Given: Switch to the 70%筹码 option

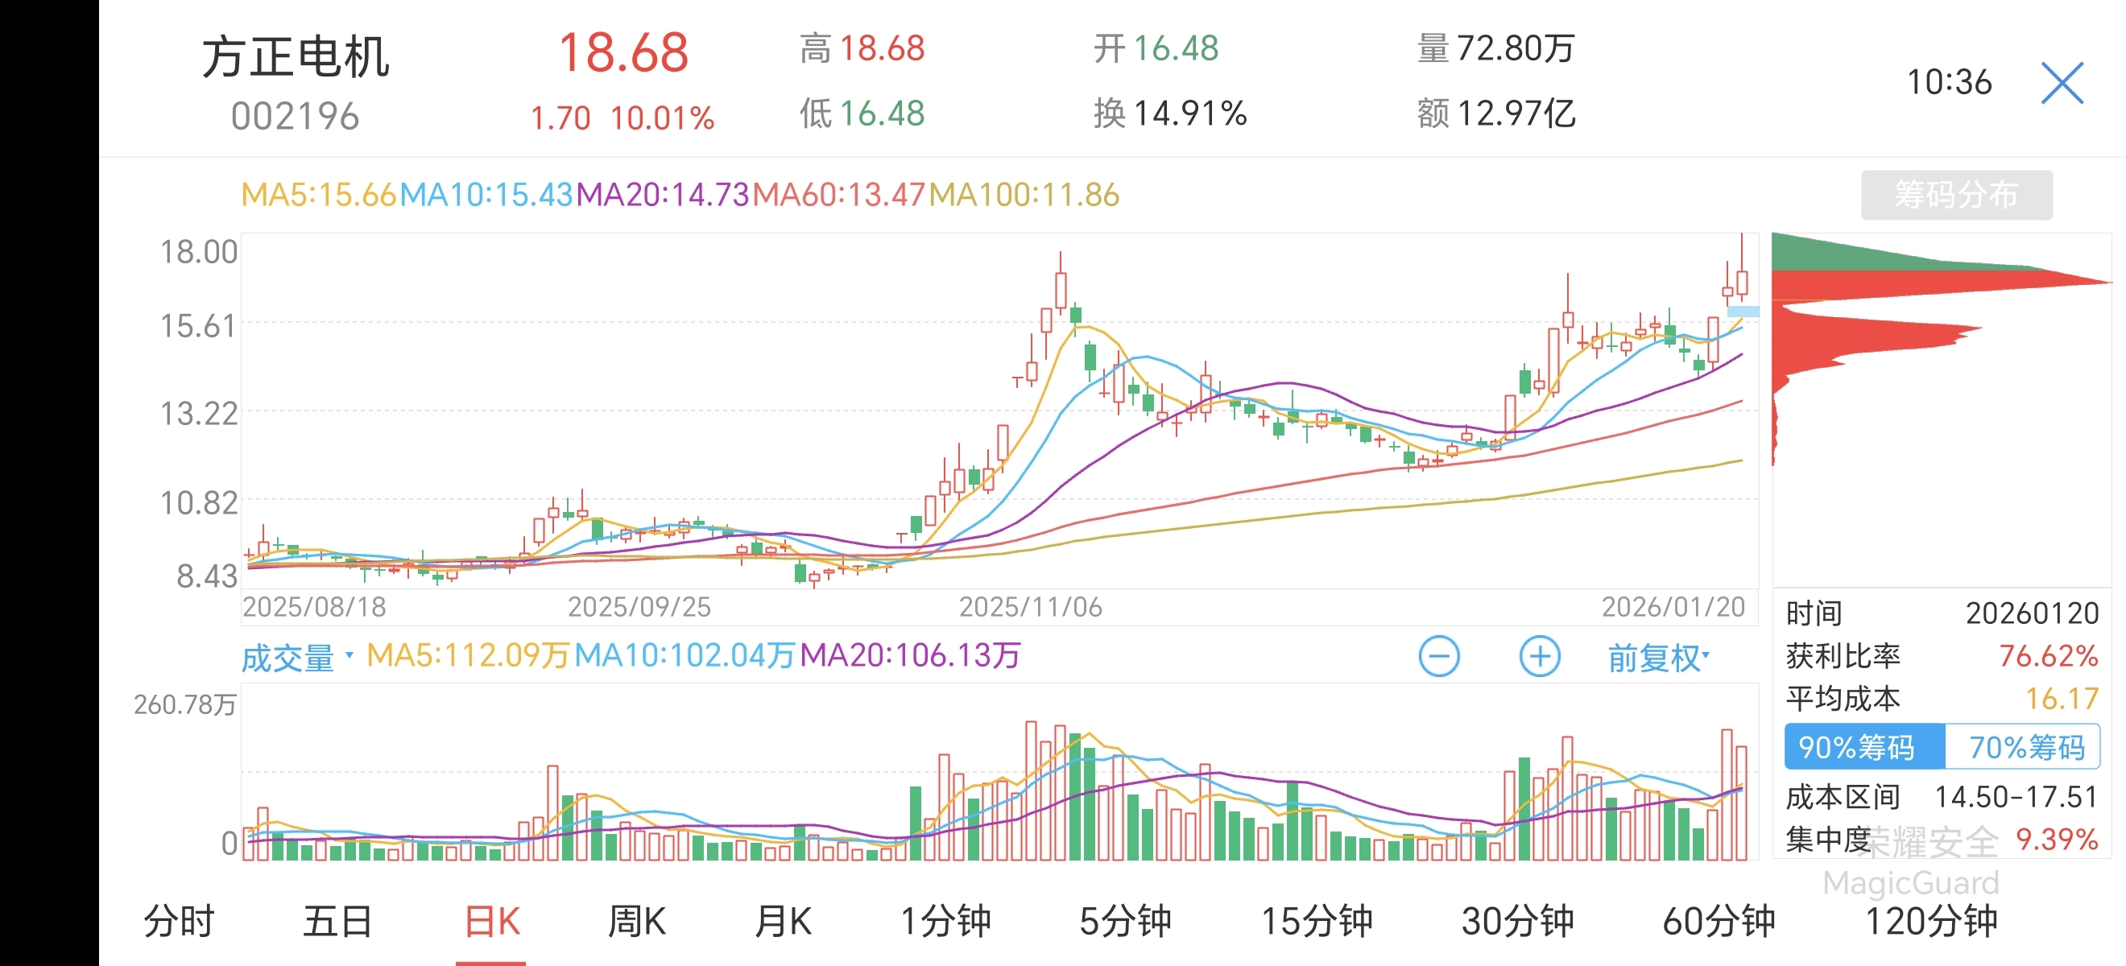Looking at the screenshot, I should [x=2025, y=746].
